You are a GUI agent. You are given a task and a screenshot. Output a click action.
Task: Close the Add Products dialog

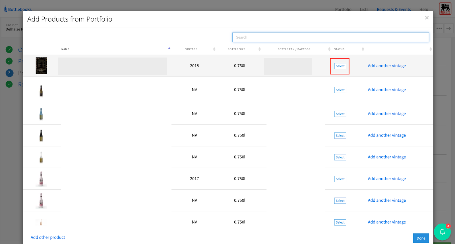coord(427,18)
